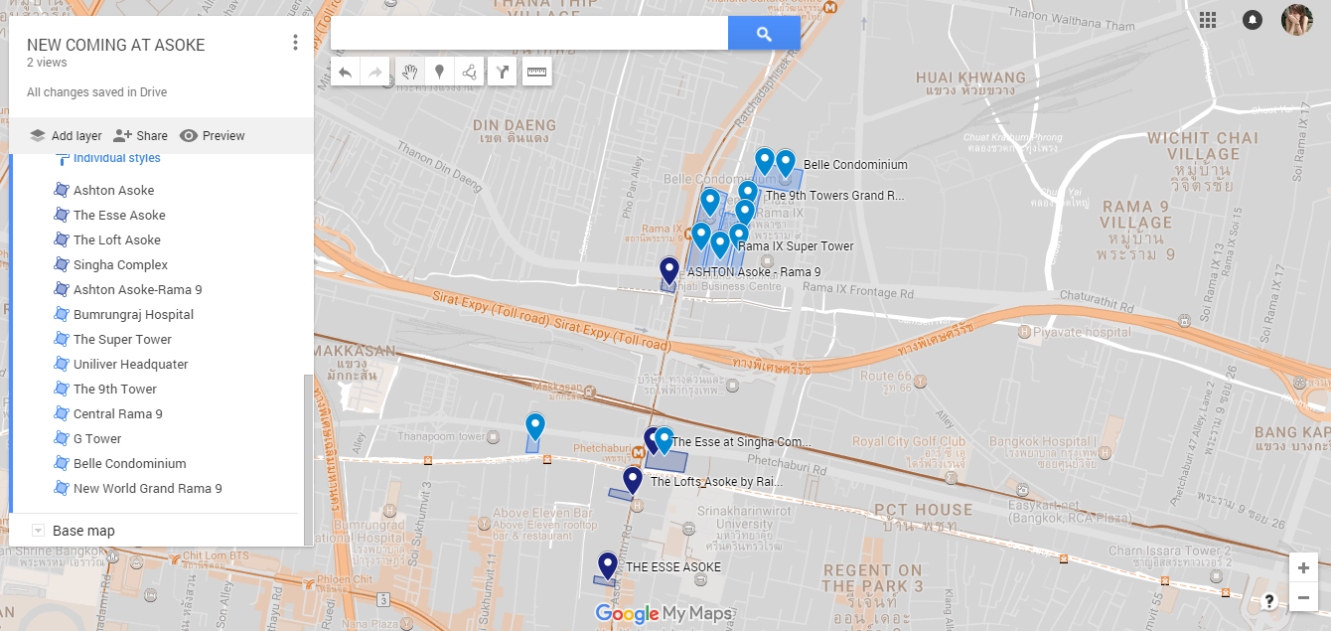Open the map Preview
Screen dimensions: 1331x631
(x=212, y=136)
